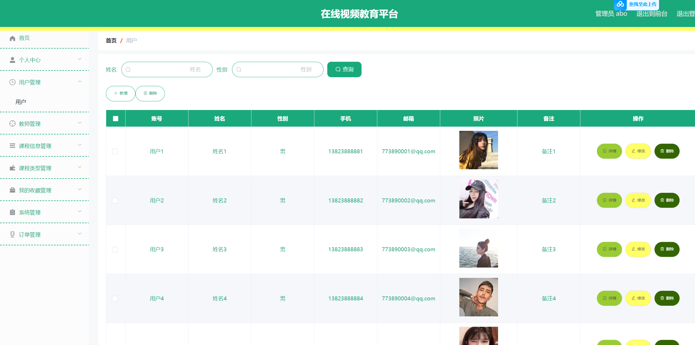Click the document icon beside 系统管理

[x=12, y=212]
